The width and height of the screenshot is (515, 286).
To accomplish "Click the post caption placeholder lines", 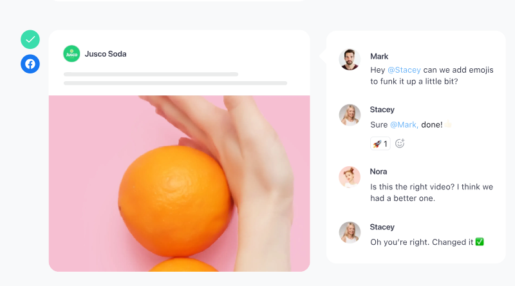I will (x=175, y=79).
